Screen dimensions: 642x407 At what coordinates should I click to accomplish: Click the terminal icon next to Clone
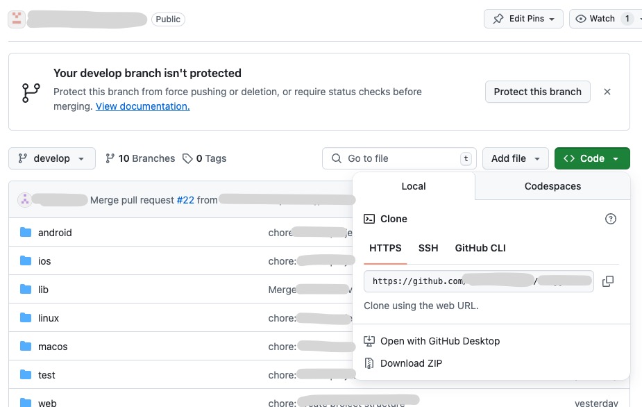(x=369, y=219)
